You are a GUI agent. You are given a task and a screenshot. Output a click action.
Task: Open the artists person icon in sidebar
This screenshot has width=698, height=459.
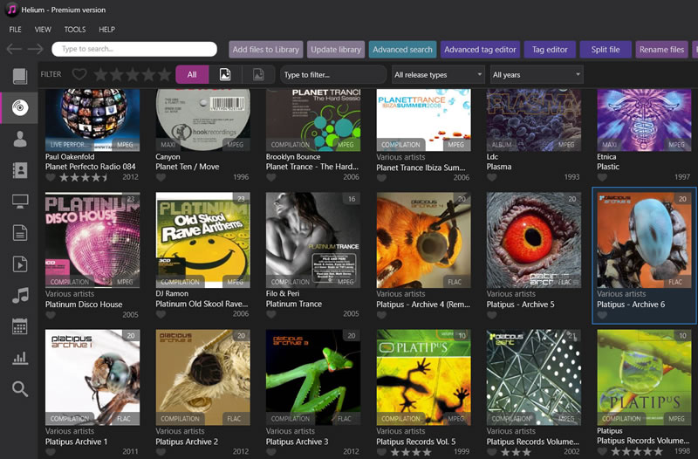tap(19, 139)
